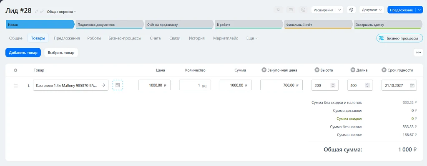Expand the Еще tab menu

click(x=252, y=38)
